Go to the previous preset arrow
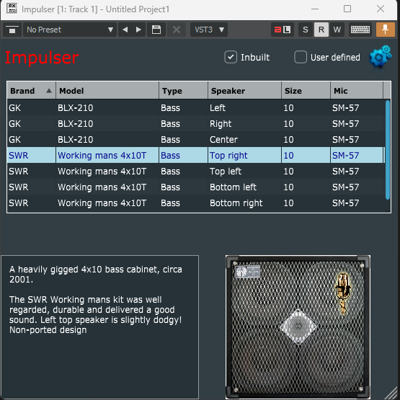Viewport: 400px width, 400px height. pos(125,30)
